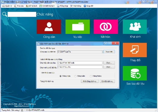The image size is (158, 112).
Task: Click the main window resize grip
Action: click(156, 110)
